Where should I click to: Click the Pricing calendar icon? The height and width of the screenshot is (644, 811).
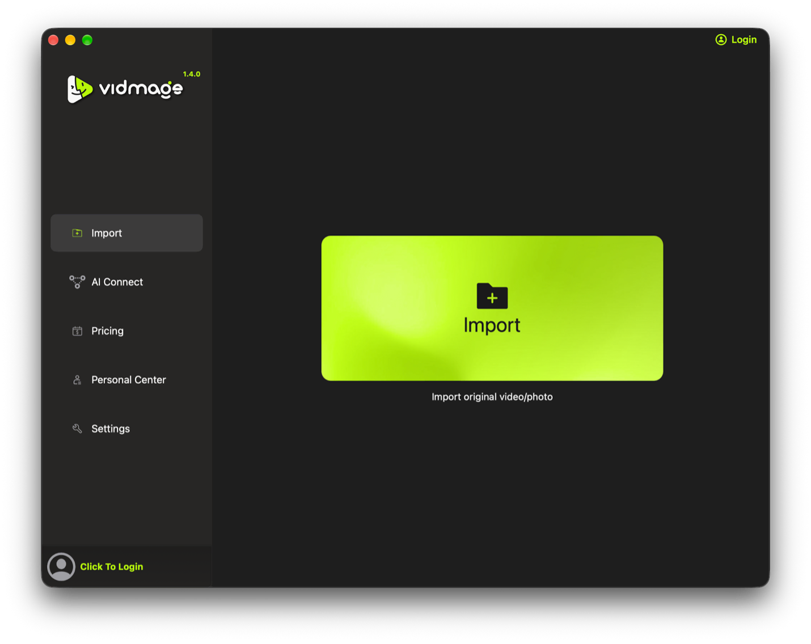[x=77, y=331]
